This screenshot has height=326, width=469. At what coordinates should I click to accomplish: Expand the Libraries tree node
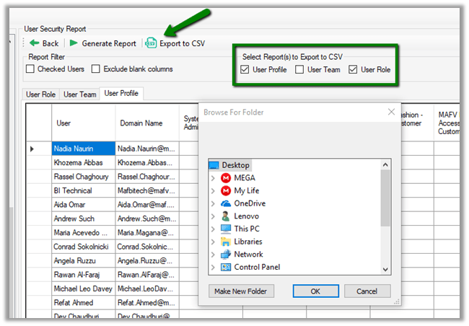213,242
